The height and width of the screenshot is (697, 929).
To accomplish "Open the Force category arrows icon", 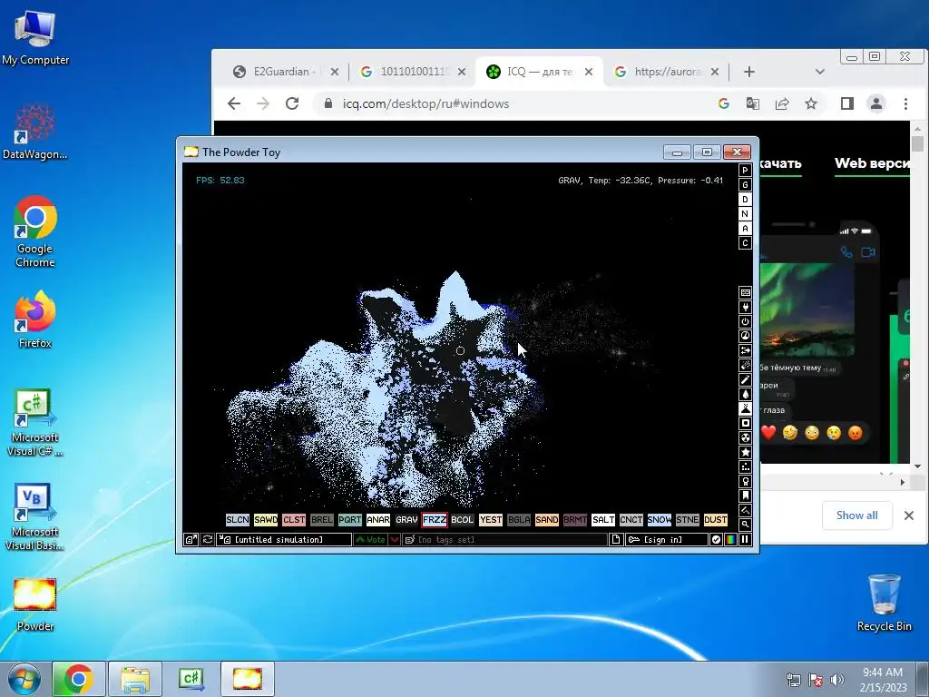I will tap(746, 351).
